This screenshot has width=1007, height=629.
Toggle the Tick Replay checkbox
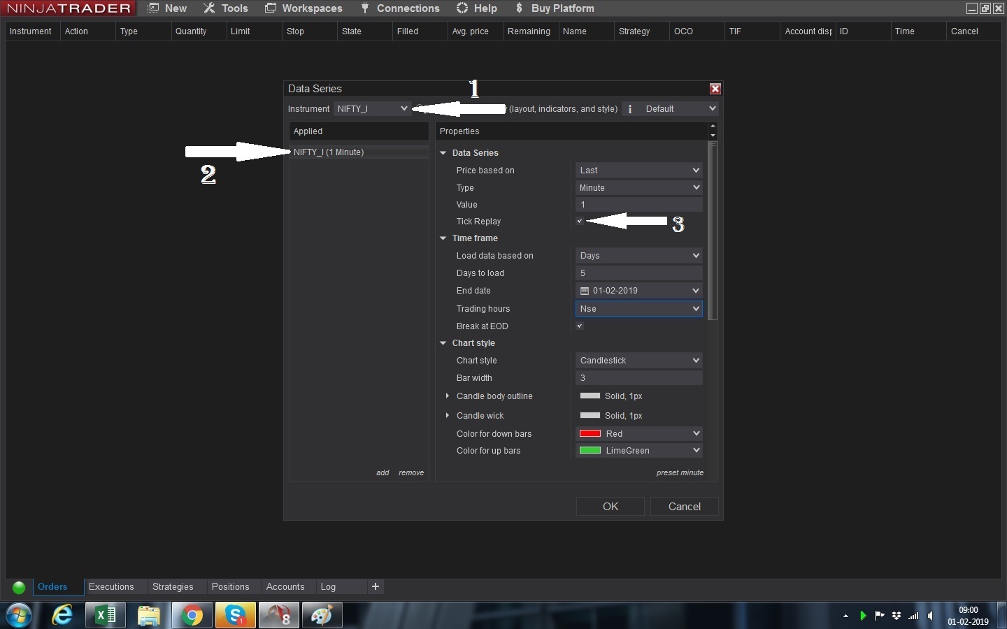[x=580, y=222]
